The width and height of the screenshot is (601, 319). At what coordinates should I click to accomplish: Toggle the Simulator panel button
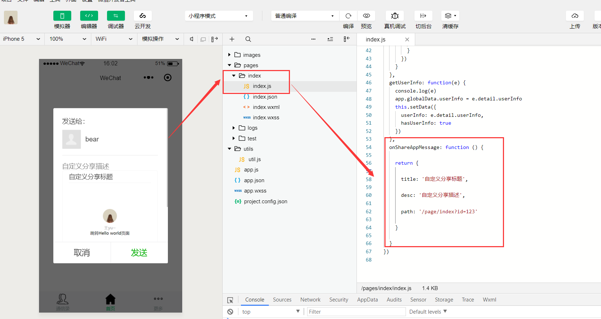pos(62,16)
